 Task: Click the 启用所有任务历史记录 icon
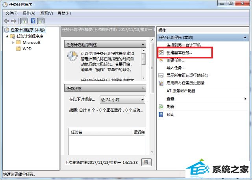[x=161, y=83]
